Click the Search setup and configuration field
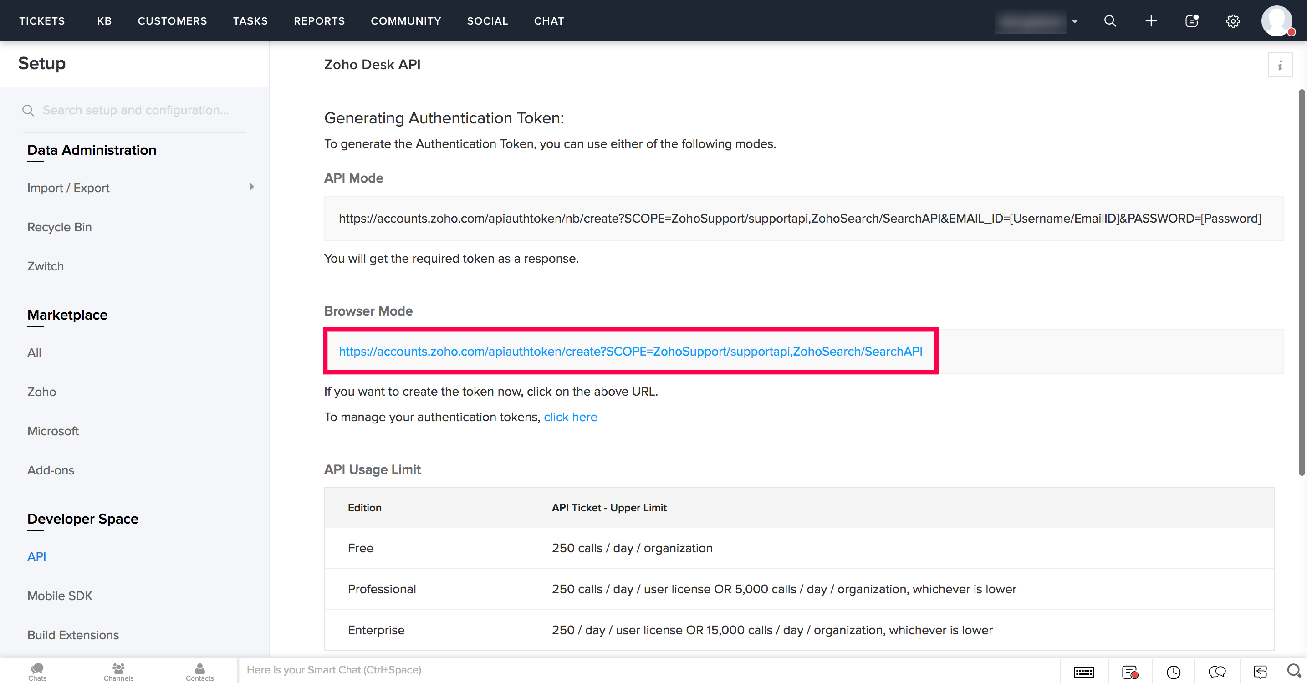 click(x=135, y=110)
